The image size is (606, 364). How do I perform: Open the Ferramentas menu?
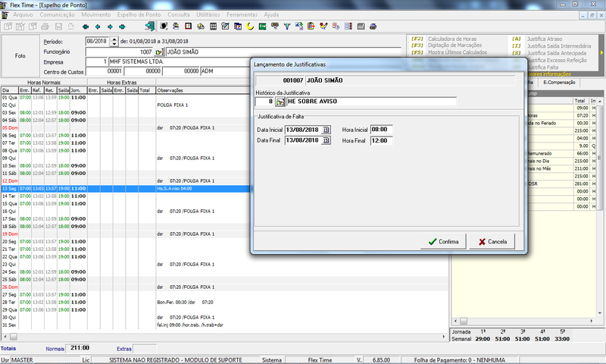(242, 14)
